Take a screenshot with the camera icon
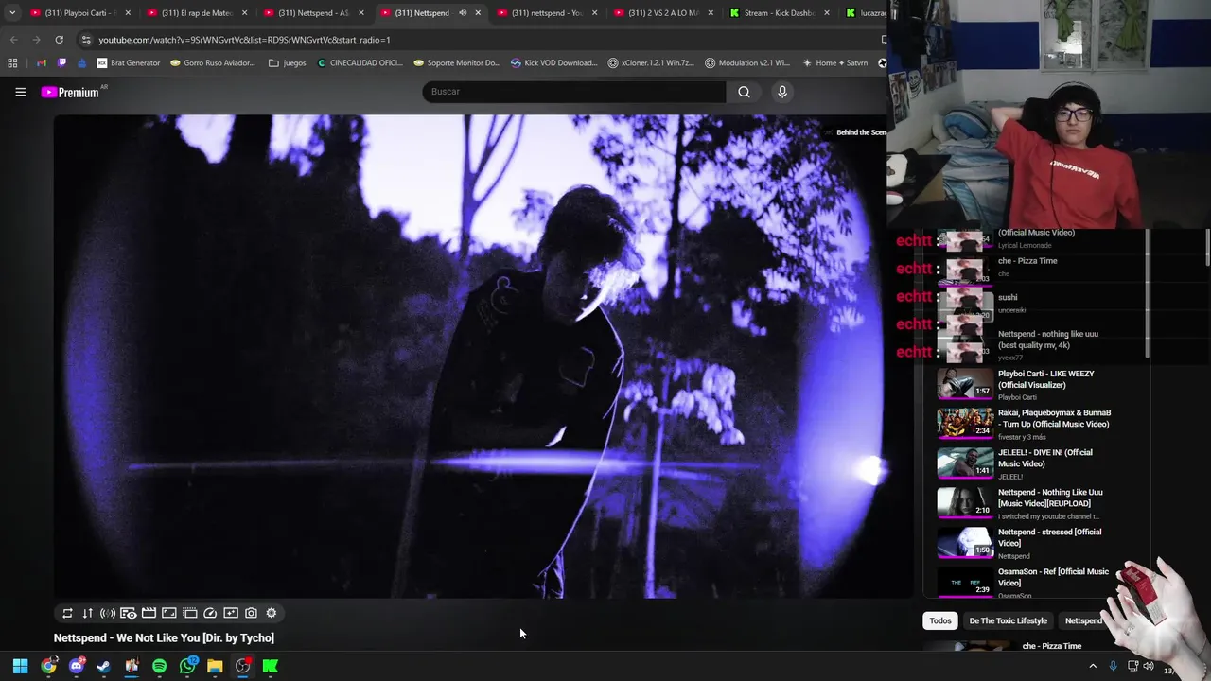The image size is (1211, 681). 251,613
